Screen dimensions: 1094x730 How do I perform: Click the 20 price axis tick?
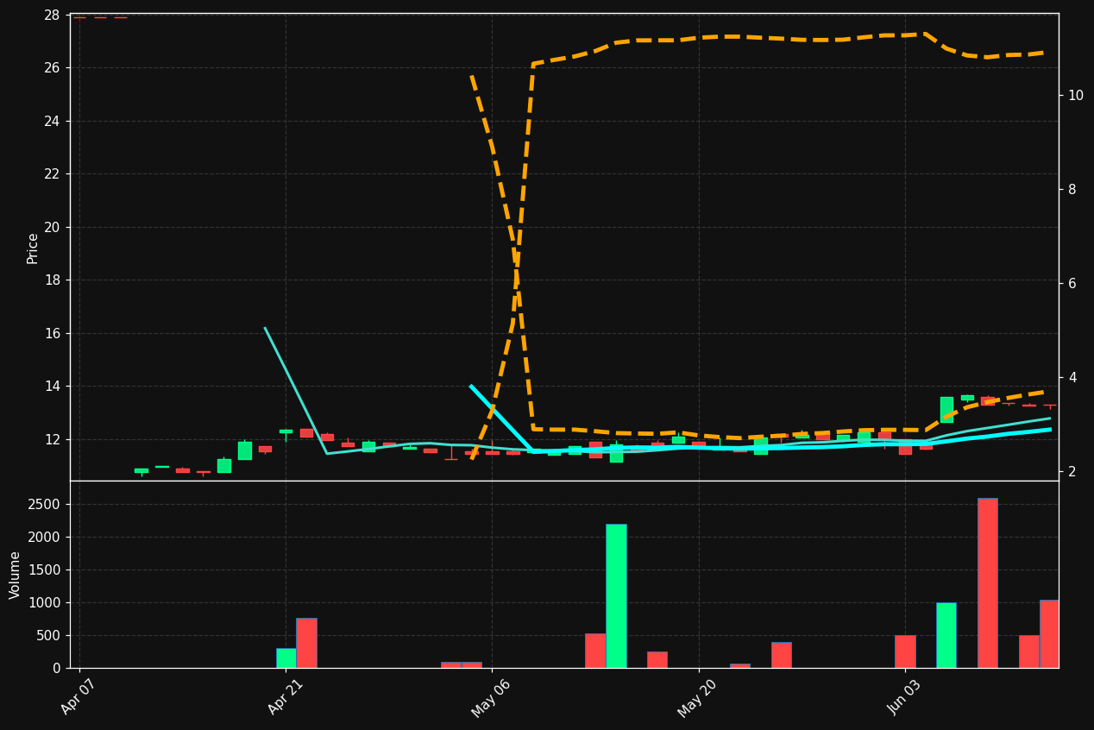[51, 227]
